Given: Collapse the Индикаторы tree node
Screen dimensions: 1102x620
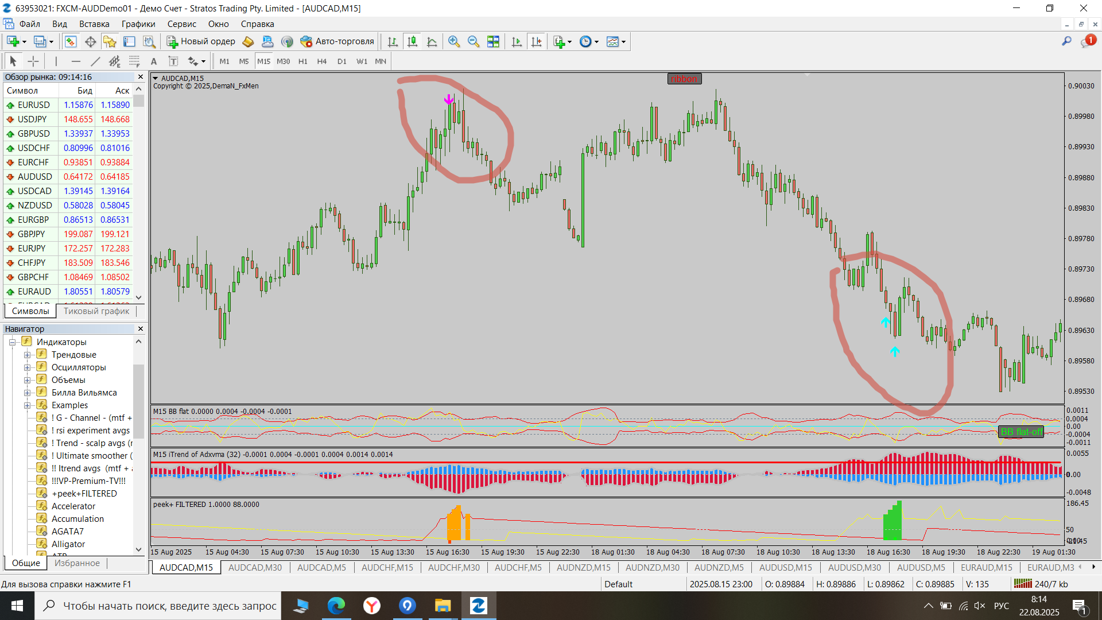Looking at the screenshot, I should 12,342.
